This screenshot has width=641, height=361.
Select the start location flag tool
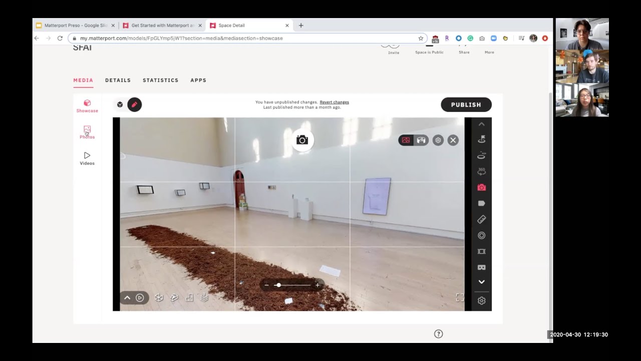(x=481, y=139)
